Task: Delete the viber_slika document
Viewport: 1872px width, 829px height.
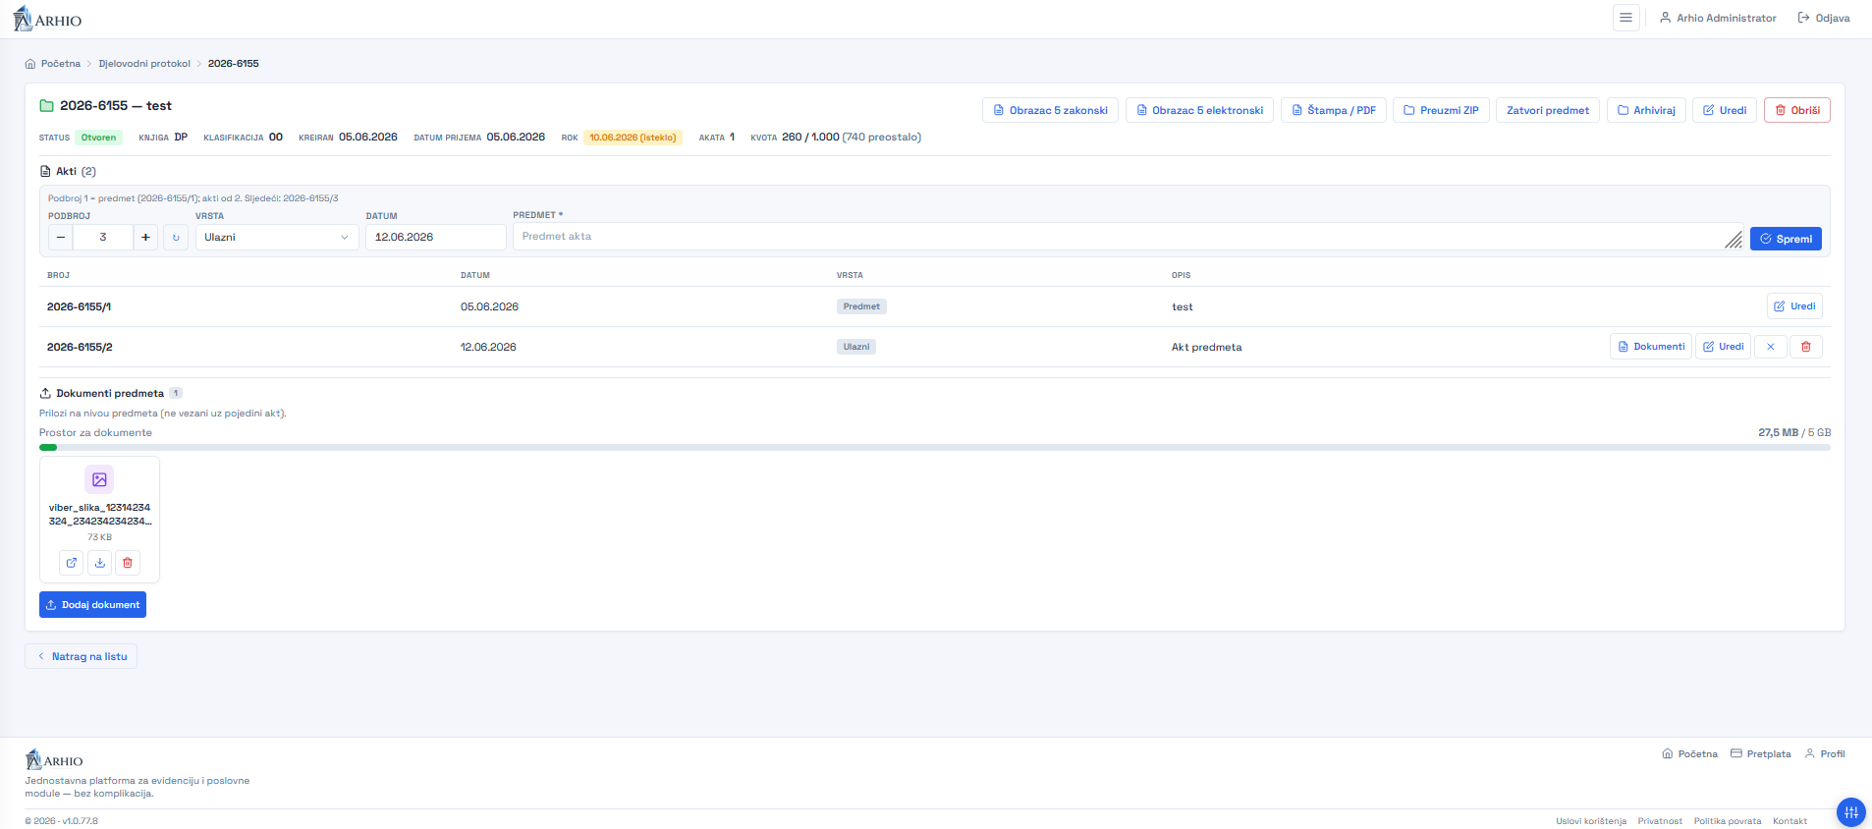Action: pos(128,563)
